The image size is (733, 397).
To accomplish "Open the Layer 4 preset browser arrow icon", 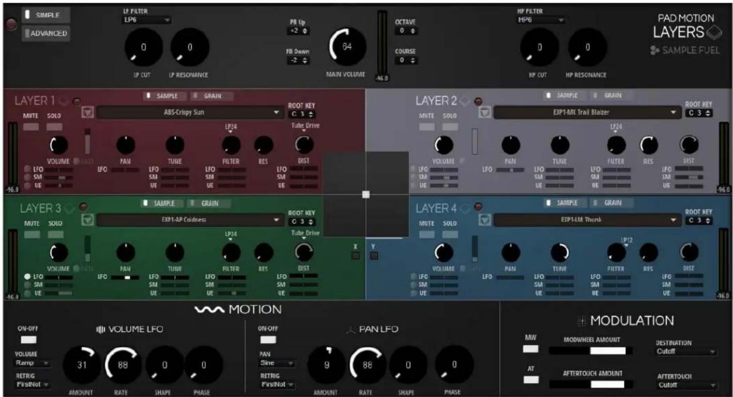I will click(x=484, y=220).
